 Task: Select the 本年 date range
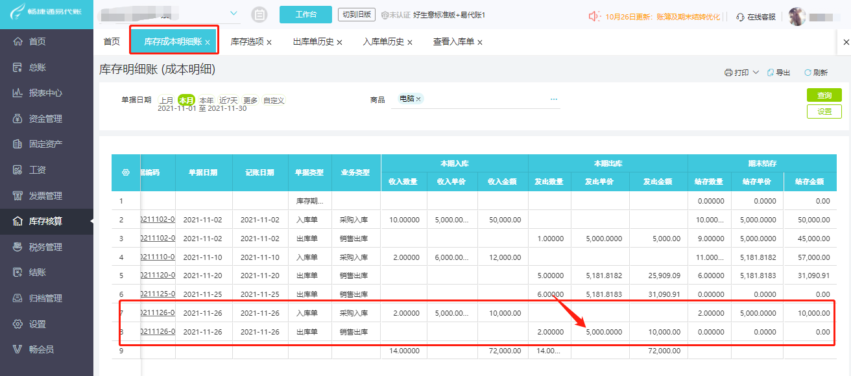(206, 100)
